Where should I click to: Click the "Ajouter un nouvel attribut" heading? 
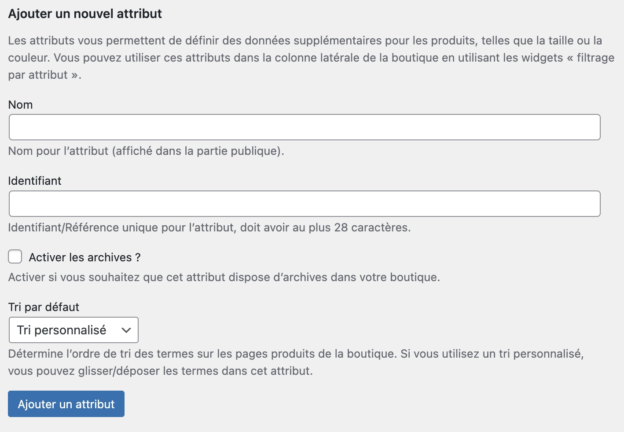click(x=85, y=14)
